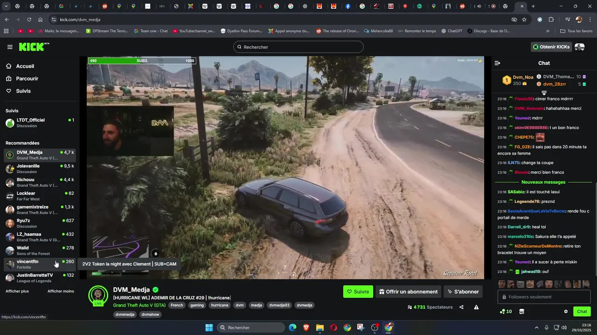This screenshot has width=597, height=335.
Task: Expand the chat leaderboard arrow
Action: pos(544,94)
